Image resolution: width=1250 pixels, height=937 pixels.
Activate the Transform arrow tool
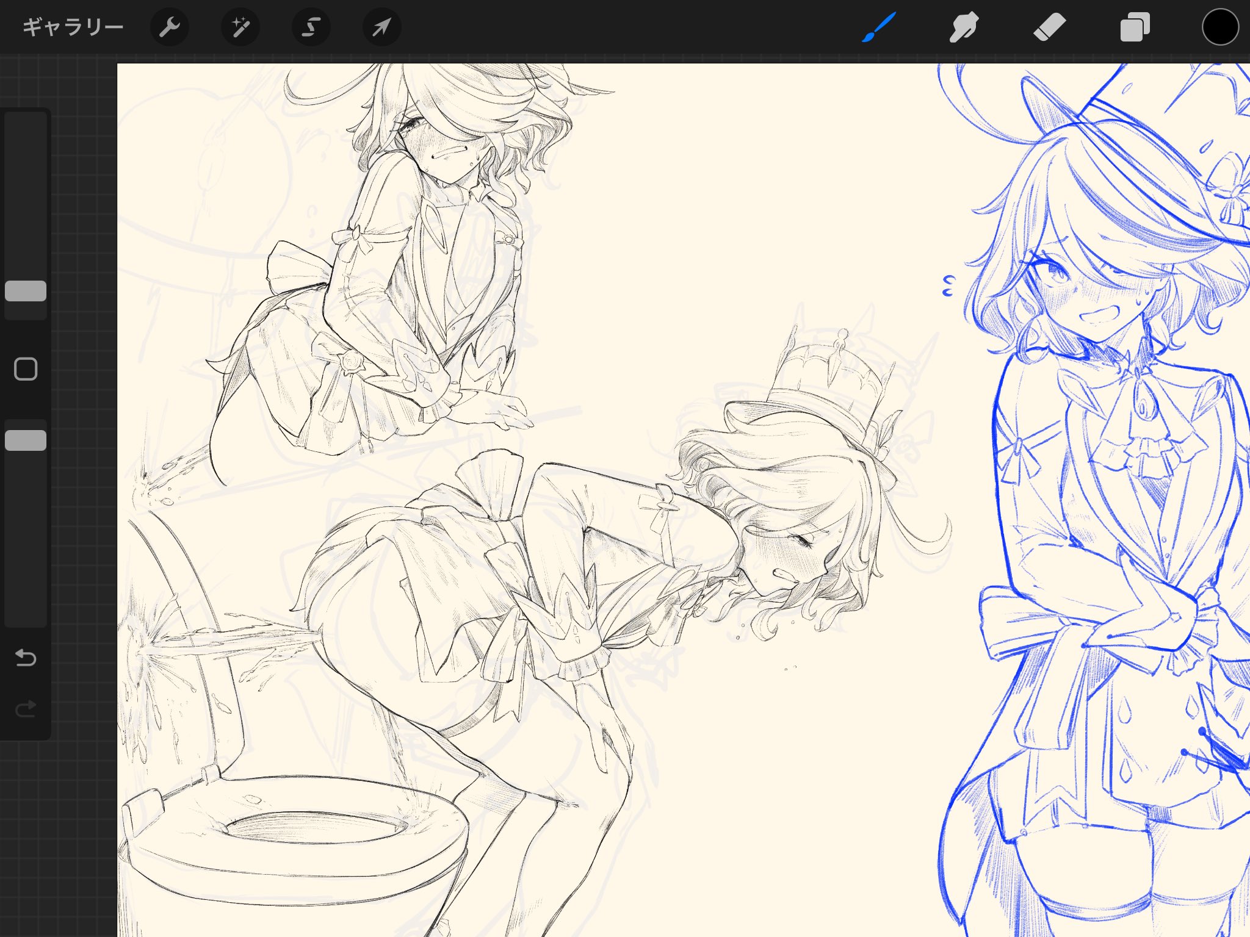click(382, 27)
